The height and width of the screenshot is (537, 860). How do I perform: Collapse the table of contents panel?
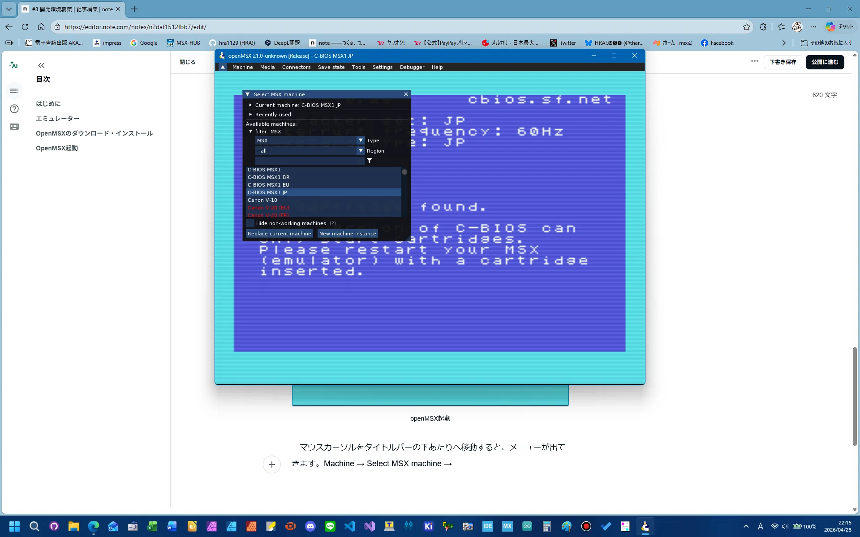(x=41, y=65)
